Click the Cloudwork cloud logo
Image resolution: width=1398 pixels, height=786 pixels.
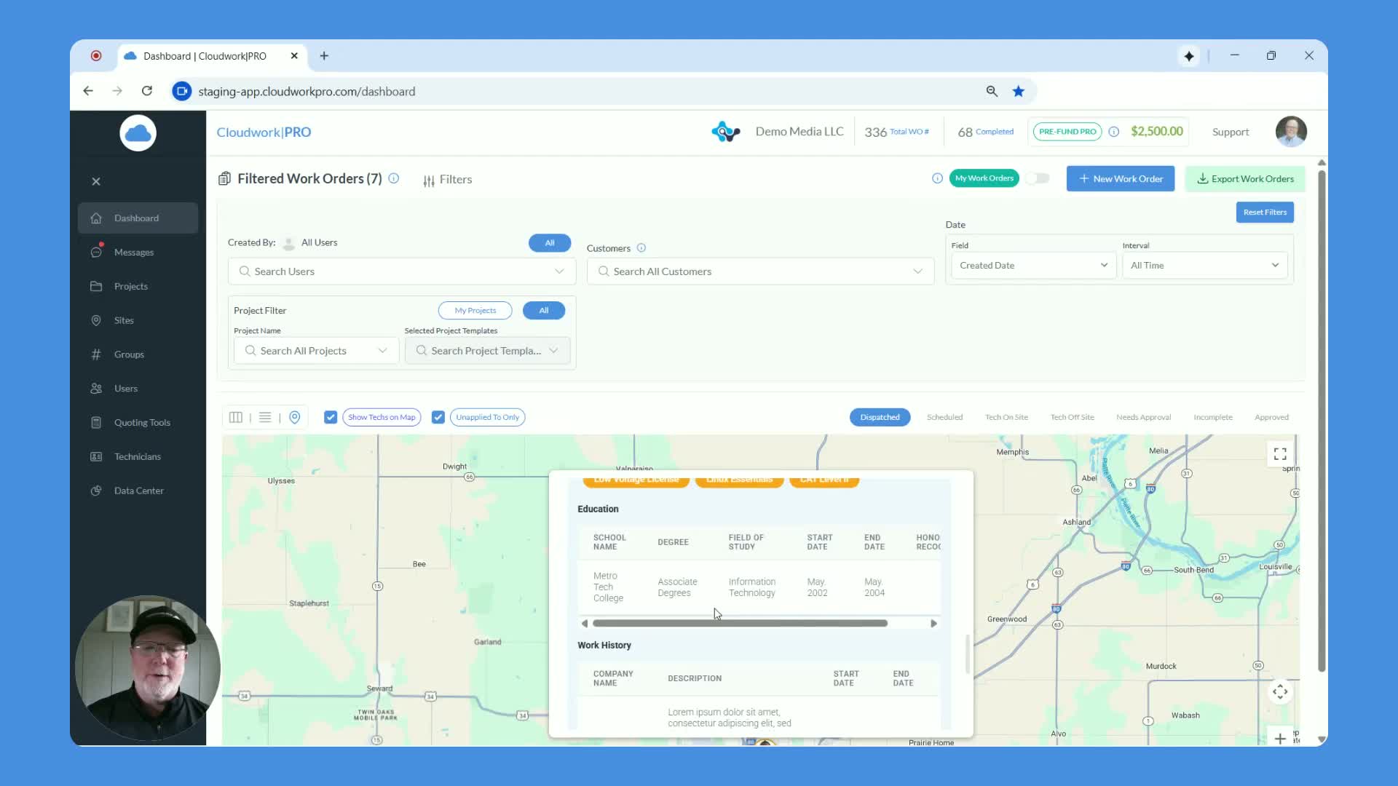tap(138, 133)
